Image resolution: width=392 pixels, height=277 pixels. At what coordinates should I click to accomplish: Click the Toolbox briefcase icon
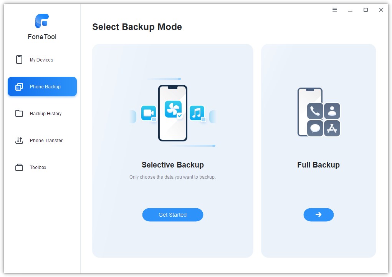click(x=19, y=168)
